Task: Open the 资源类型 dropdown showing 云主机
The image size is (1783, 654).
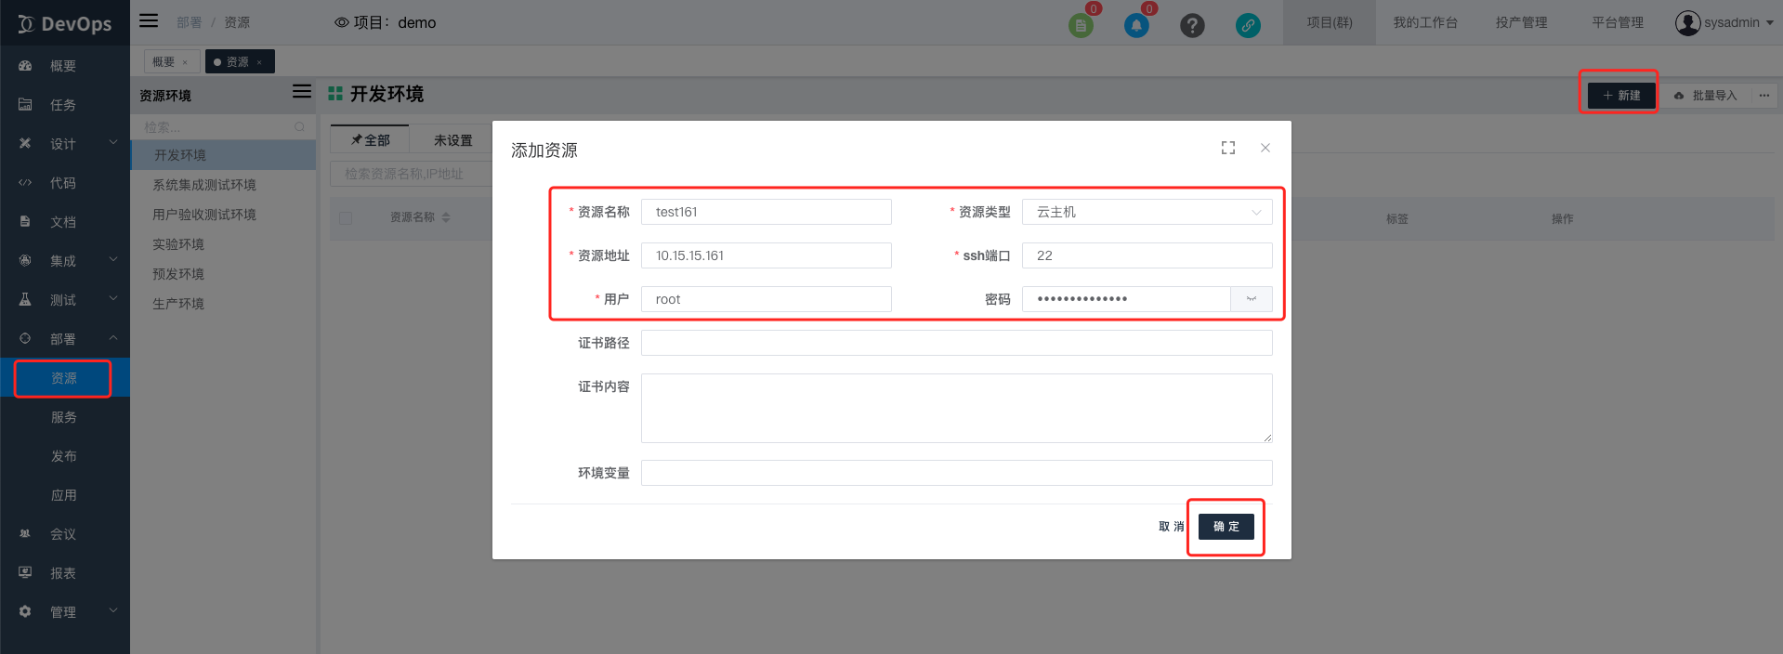Action: click(1147, 212)
